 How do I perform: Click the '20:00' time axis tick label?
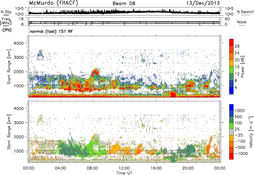coord(188,168)
